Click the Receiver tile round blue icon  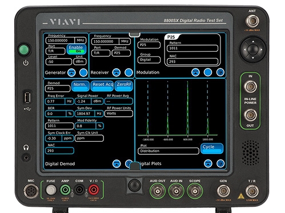(129, 72)
